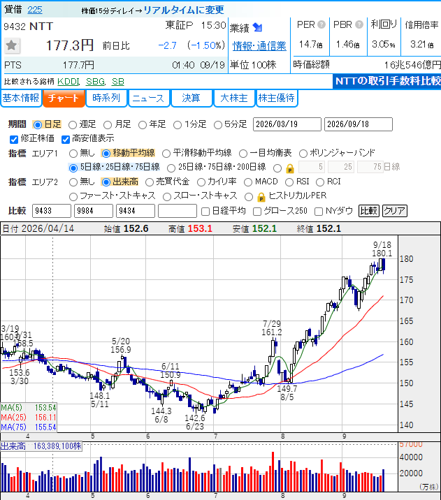Select 1分足 period radio button
441x500 pixels.
coord(178,125)
